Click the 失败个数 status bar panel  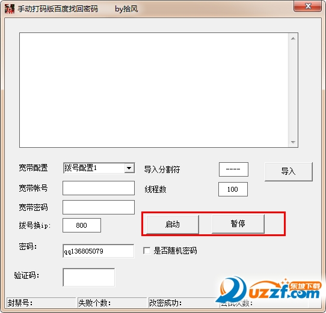click(112, 303)
